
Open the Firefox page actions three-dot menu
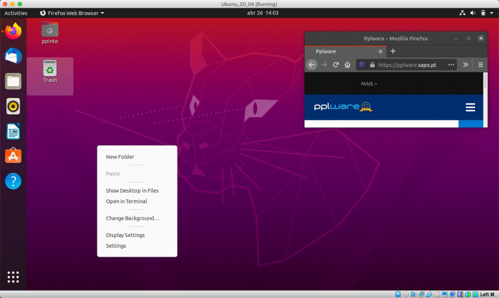click(x=451, y=64)
